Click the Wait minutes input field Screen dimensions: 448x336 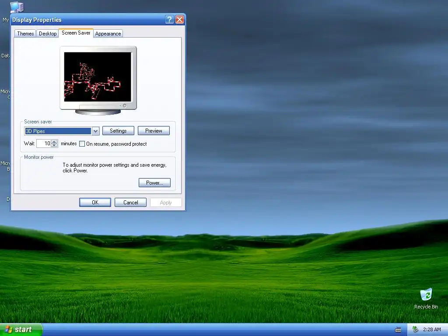[44, 143]
